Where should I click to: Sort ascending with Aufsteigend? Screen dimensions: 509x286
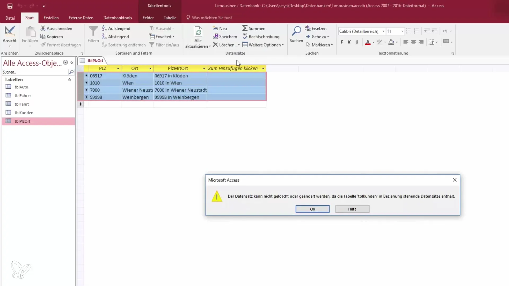coord(116,28)
